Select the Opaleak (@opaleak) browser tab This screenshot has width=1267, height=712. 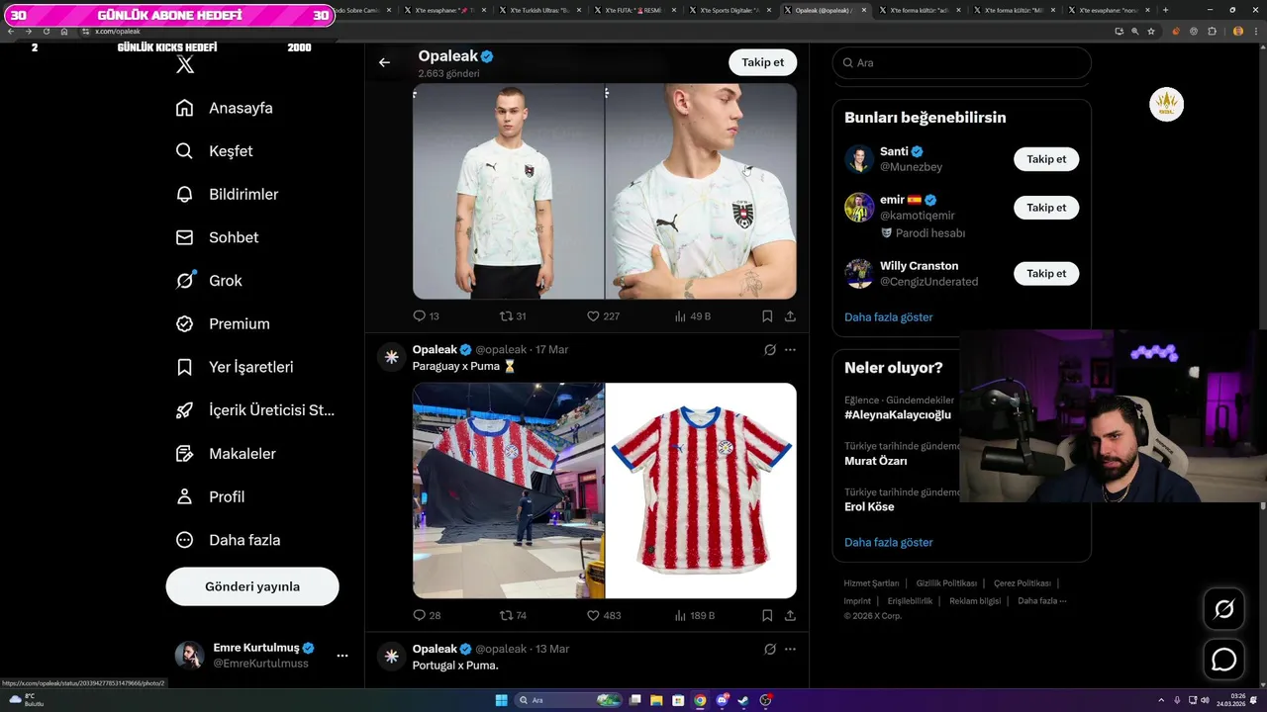[x=827, y=9]
